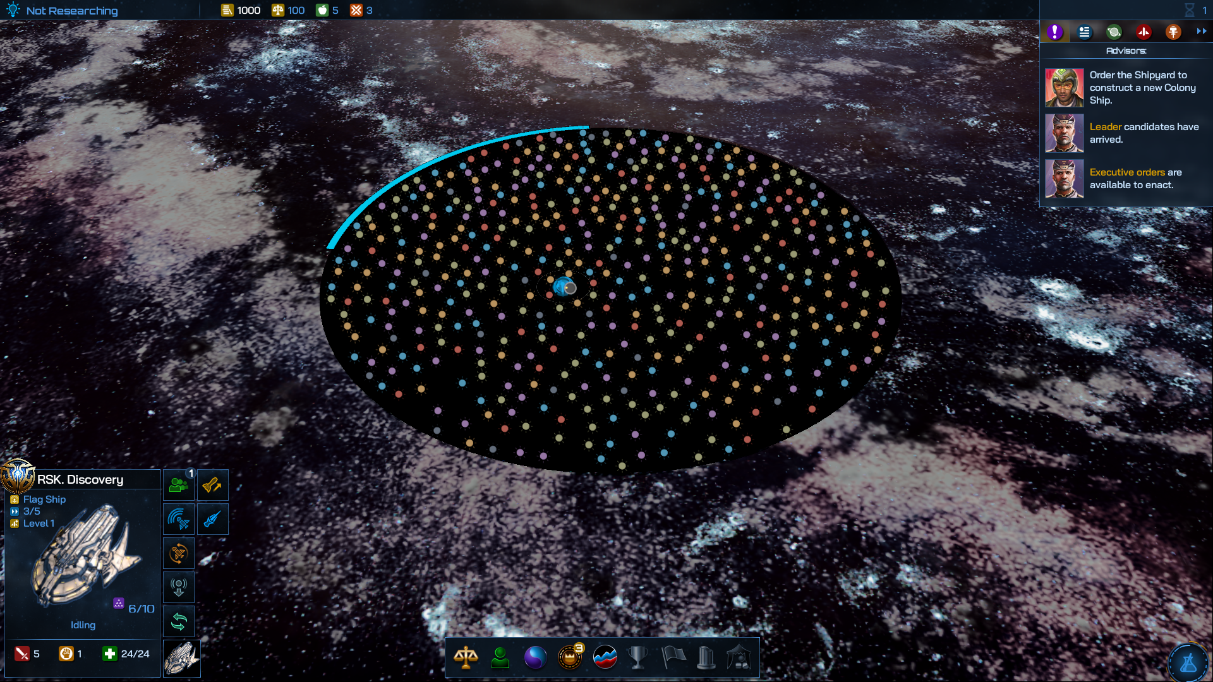Open the scales of justice policies icon
This screenshot has width=1213, height=682.
pos(466,657)
